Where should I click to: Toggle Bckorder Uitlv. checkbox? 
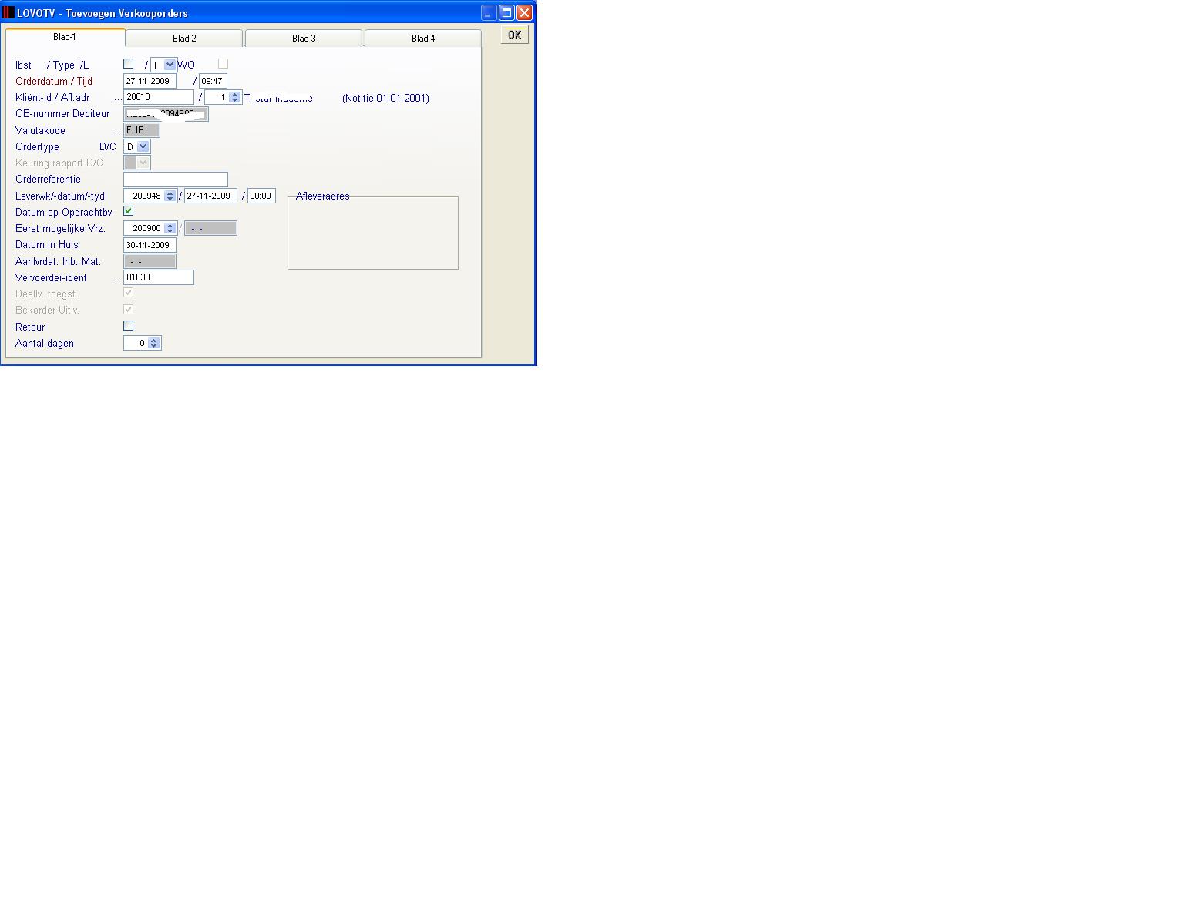(129, 309)
